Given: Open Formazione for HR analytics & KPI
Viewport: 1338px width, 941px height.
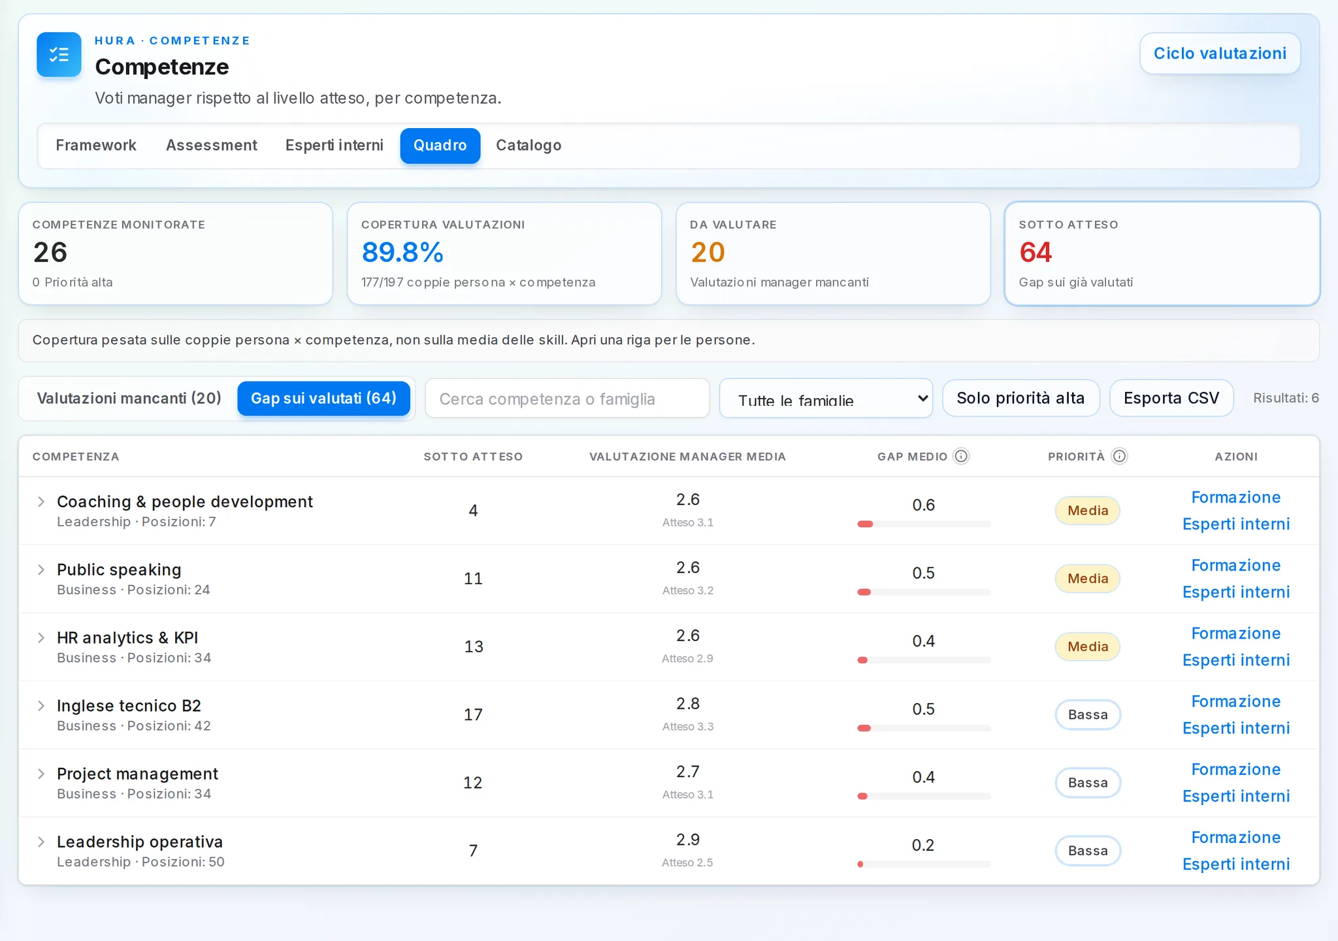Looking at the screenshot, I should point(1235,633).
